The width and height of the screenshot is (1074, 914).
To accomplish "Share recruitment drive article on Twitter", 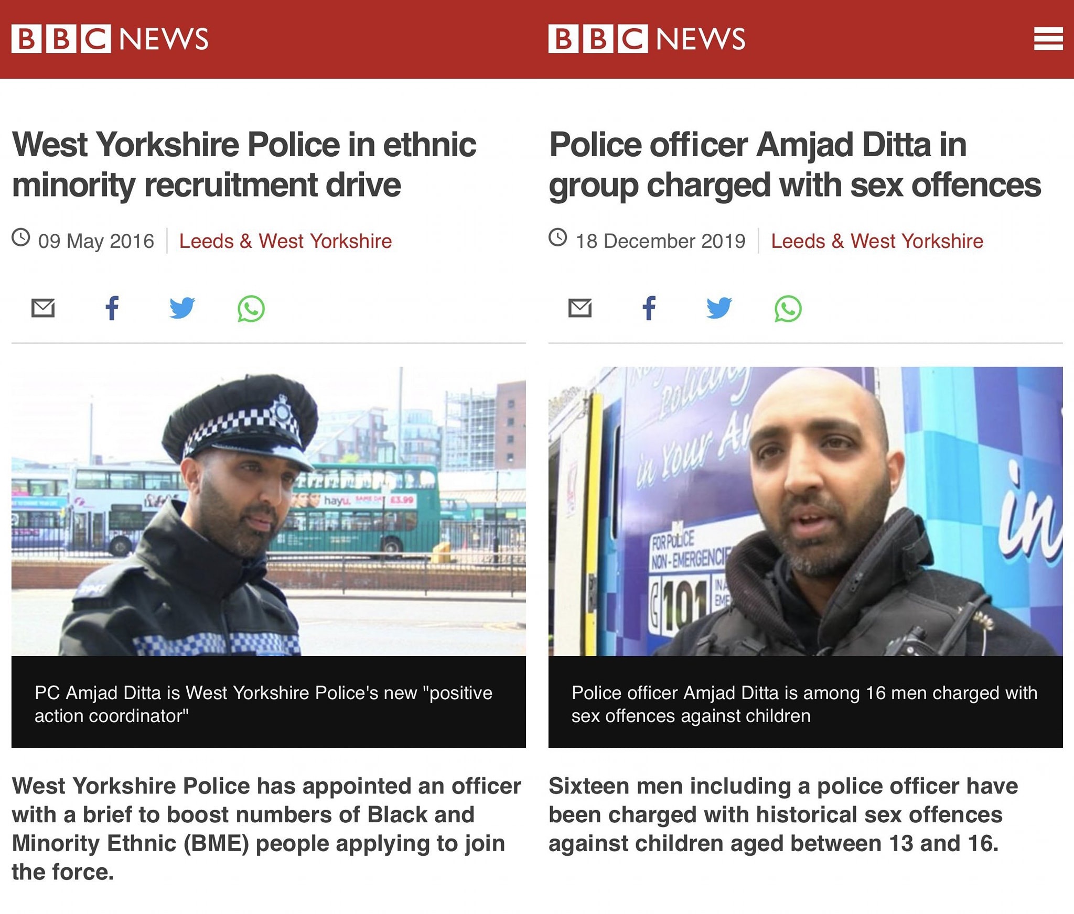I will click(x=182, y=308).
